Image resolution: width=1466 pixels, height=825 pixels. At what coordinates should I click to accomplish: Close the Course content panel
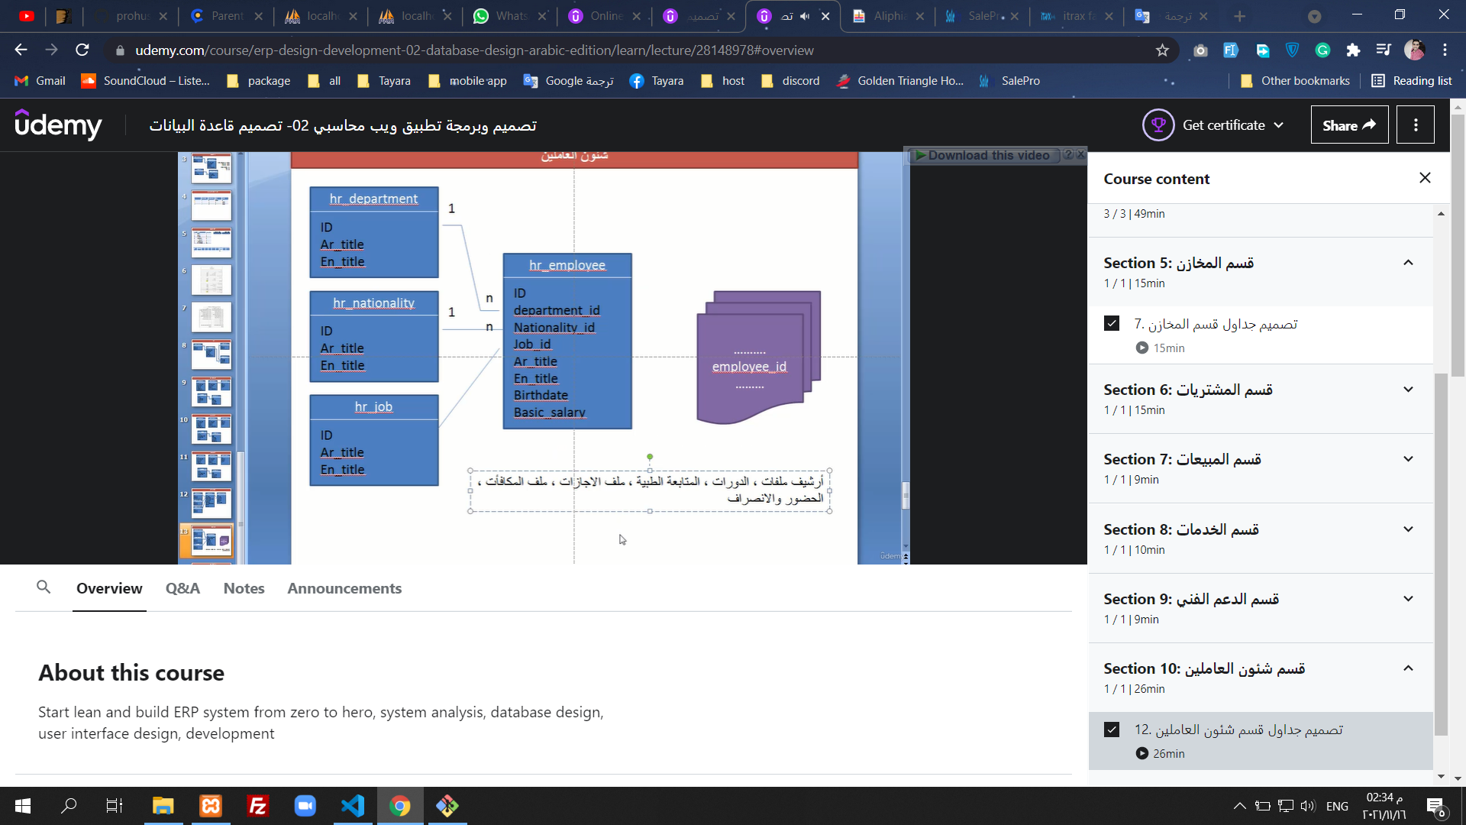point(1425,178)
